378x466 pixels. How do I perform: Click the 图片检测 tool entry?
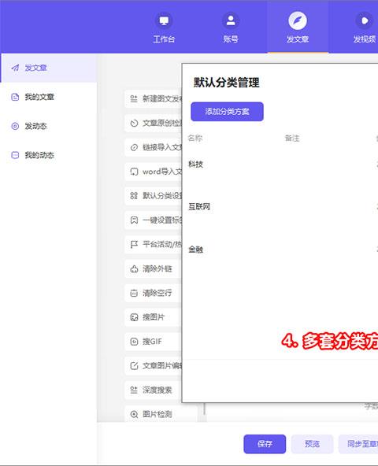[161, 414]
